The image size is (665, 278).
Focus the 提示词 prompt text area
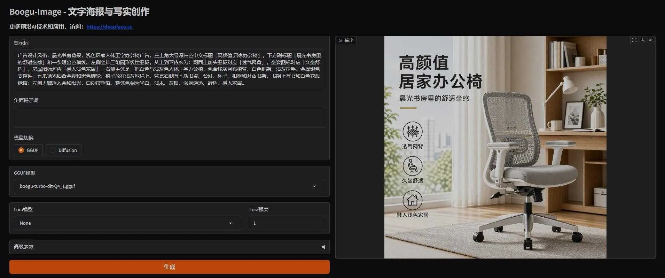170,69
